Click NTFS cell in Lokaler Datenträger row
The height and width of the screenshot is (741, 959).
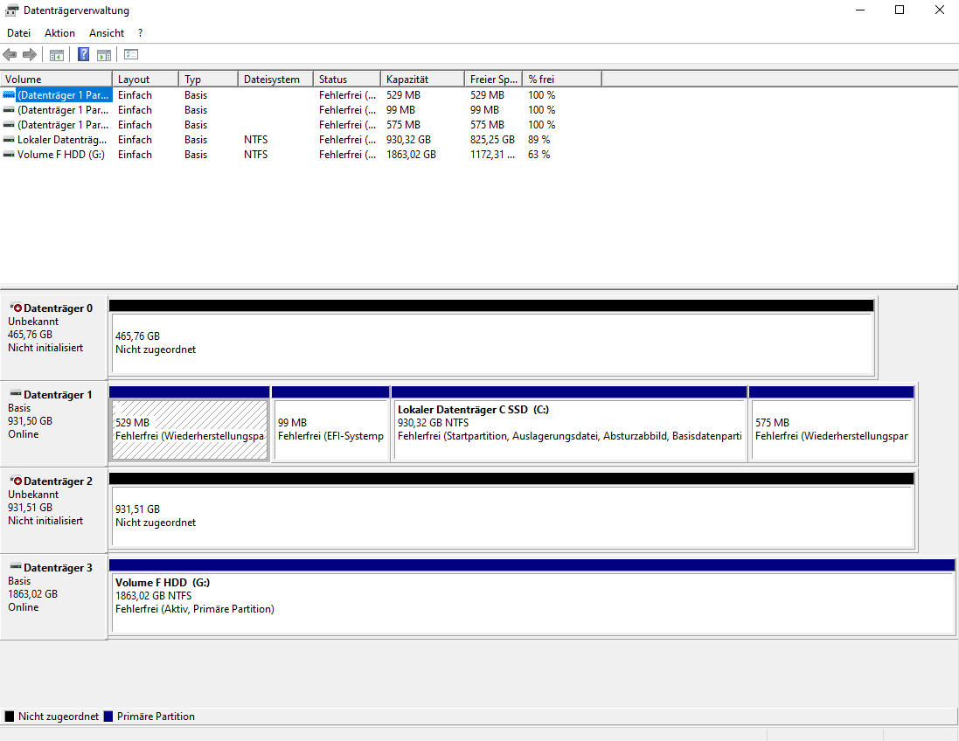[x=255, y=140]
